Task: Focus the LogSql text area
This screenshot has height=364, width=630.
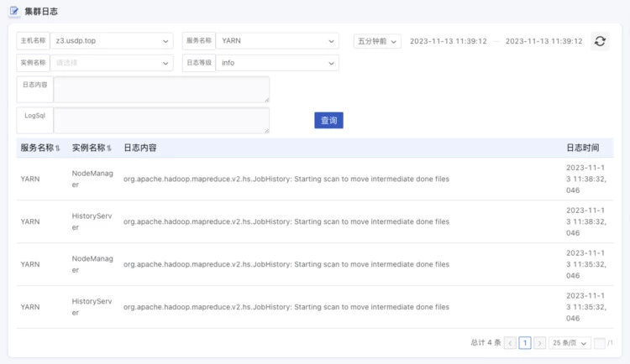Action: click(x=161, y=120)
